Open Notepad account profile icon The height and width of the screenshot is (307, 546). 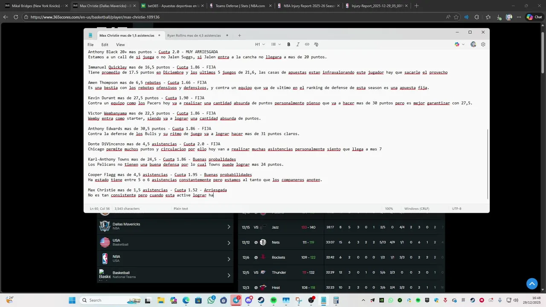473,44
